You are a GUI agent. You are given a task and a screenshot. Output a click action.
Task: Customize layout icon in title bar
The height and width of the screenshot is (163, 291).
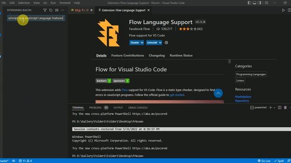(x=266, y=3)
